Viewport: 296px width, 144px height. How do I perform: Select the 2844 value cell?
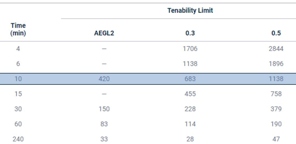pos(276,49)
